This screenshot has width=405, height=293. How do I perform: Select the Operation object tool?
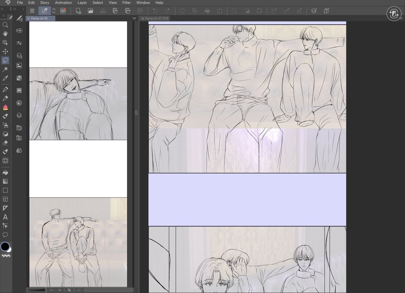[5, 43]
